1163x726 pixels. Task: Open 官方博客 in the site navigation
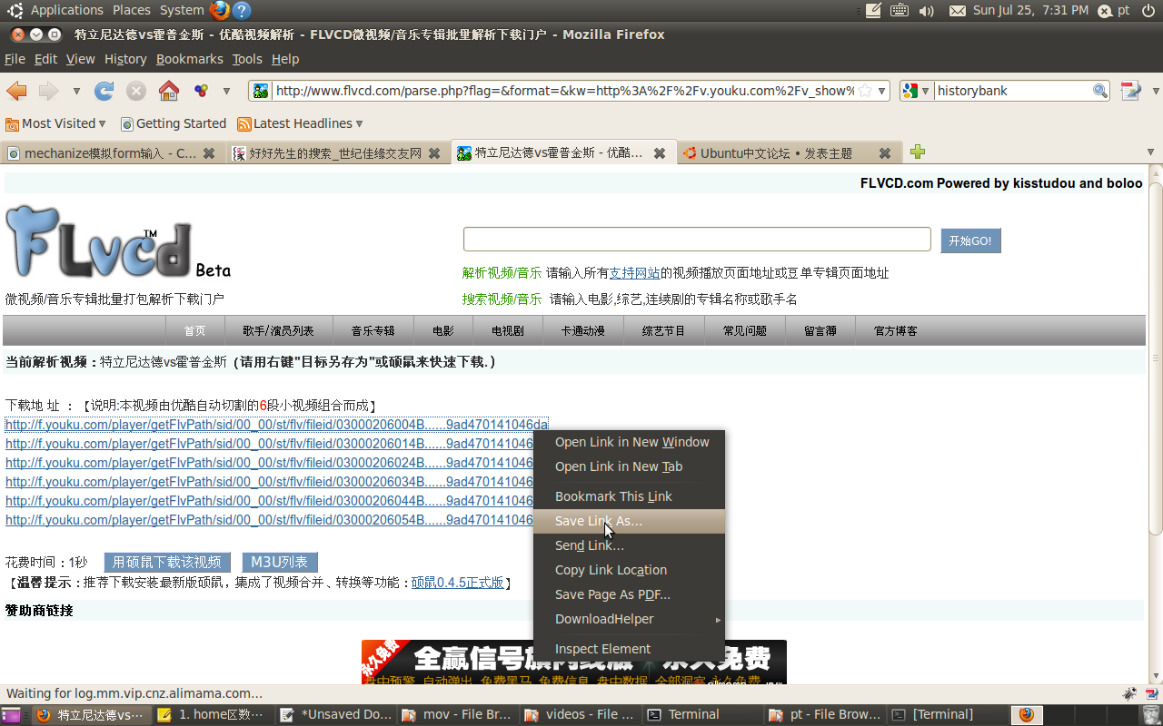(x=895, y=331)
